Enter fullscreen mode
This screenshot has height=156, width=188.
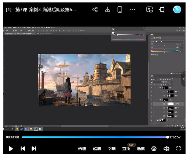179,149
